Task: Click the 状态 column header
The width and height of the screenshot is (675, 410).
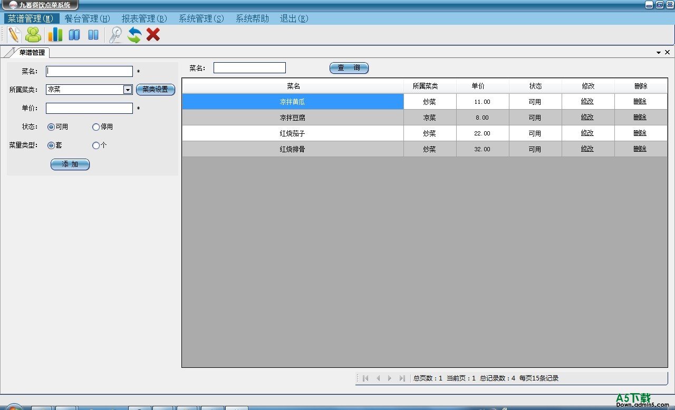Action: coord(535,86)
